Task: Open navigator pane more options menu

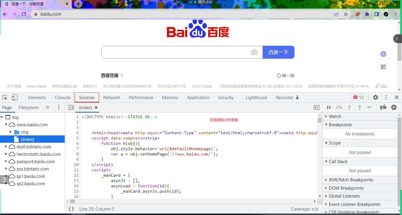Action: pyautogui.click(x=59, y=108)
